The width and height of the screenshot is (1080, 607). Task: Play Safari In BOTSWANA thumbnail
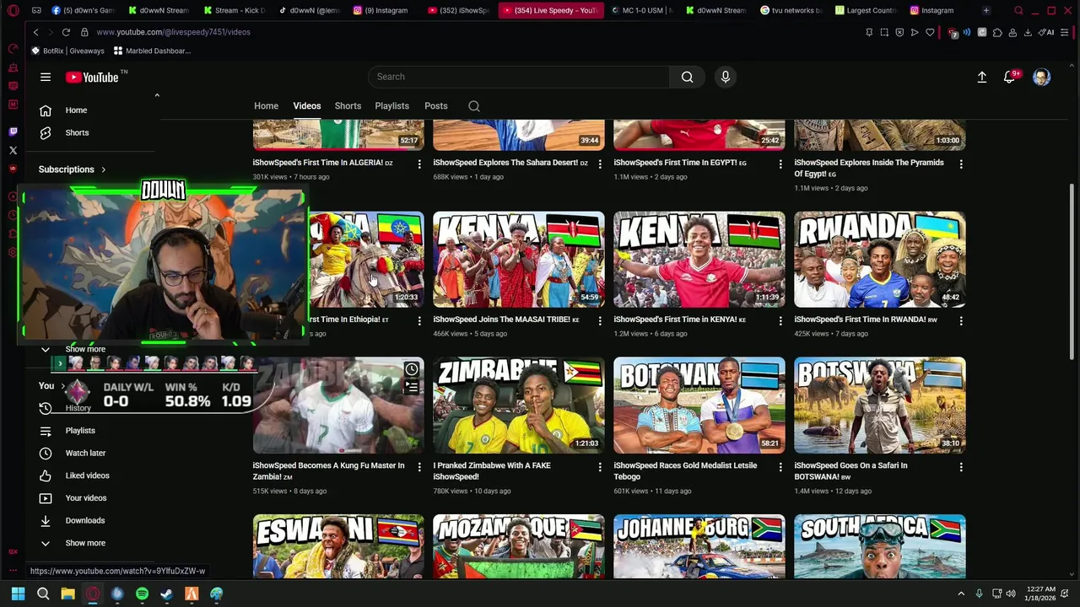coord(880,406)
